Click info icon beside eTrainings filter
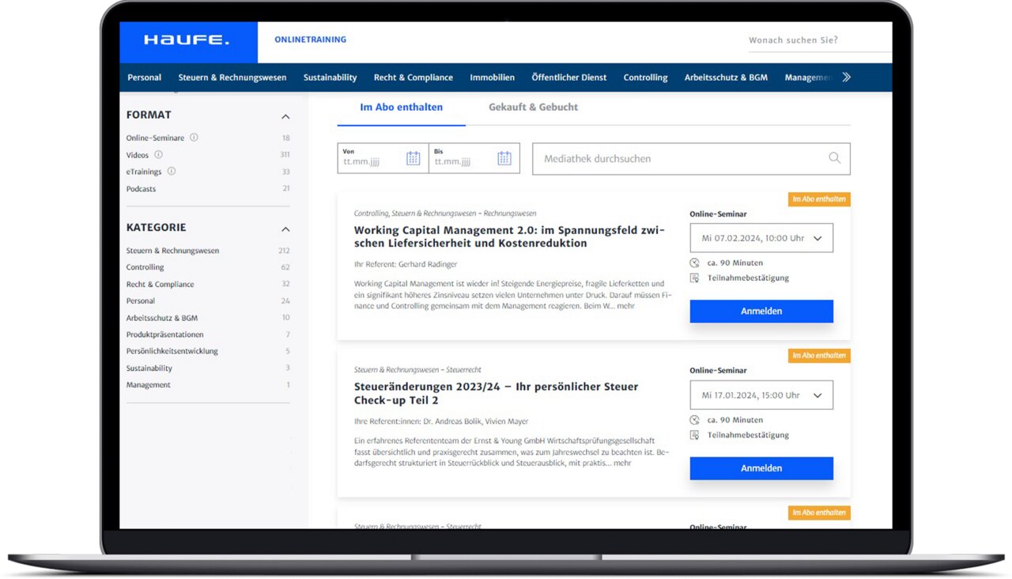The height and width of the screenshot is (579, 1012). (x=172, y=172)
